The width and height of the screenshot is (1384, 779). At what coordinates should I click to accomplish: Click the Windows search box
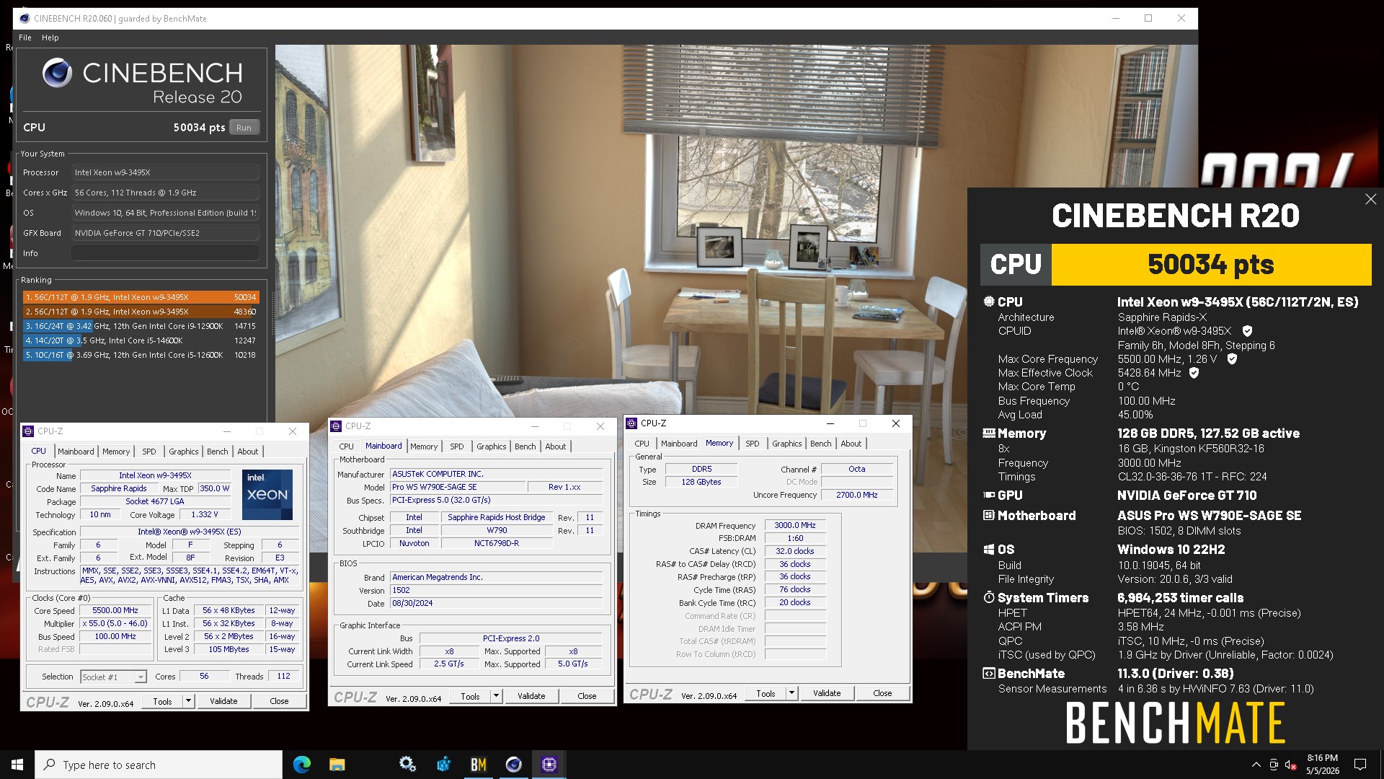click(x=159, y=765)
